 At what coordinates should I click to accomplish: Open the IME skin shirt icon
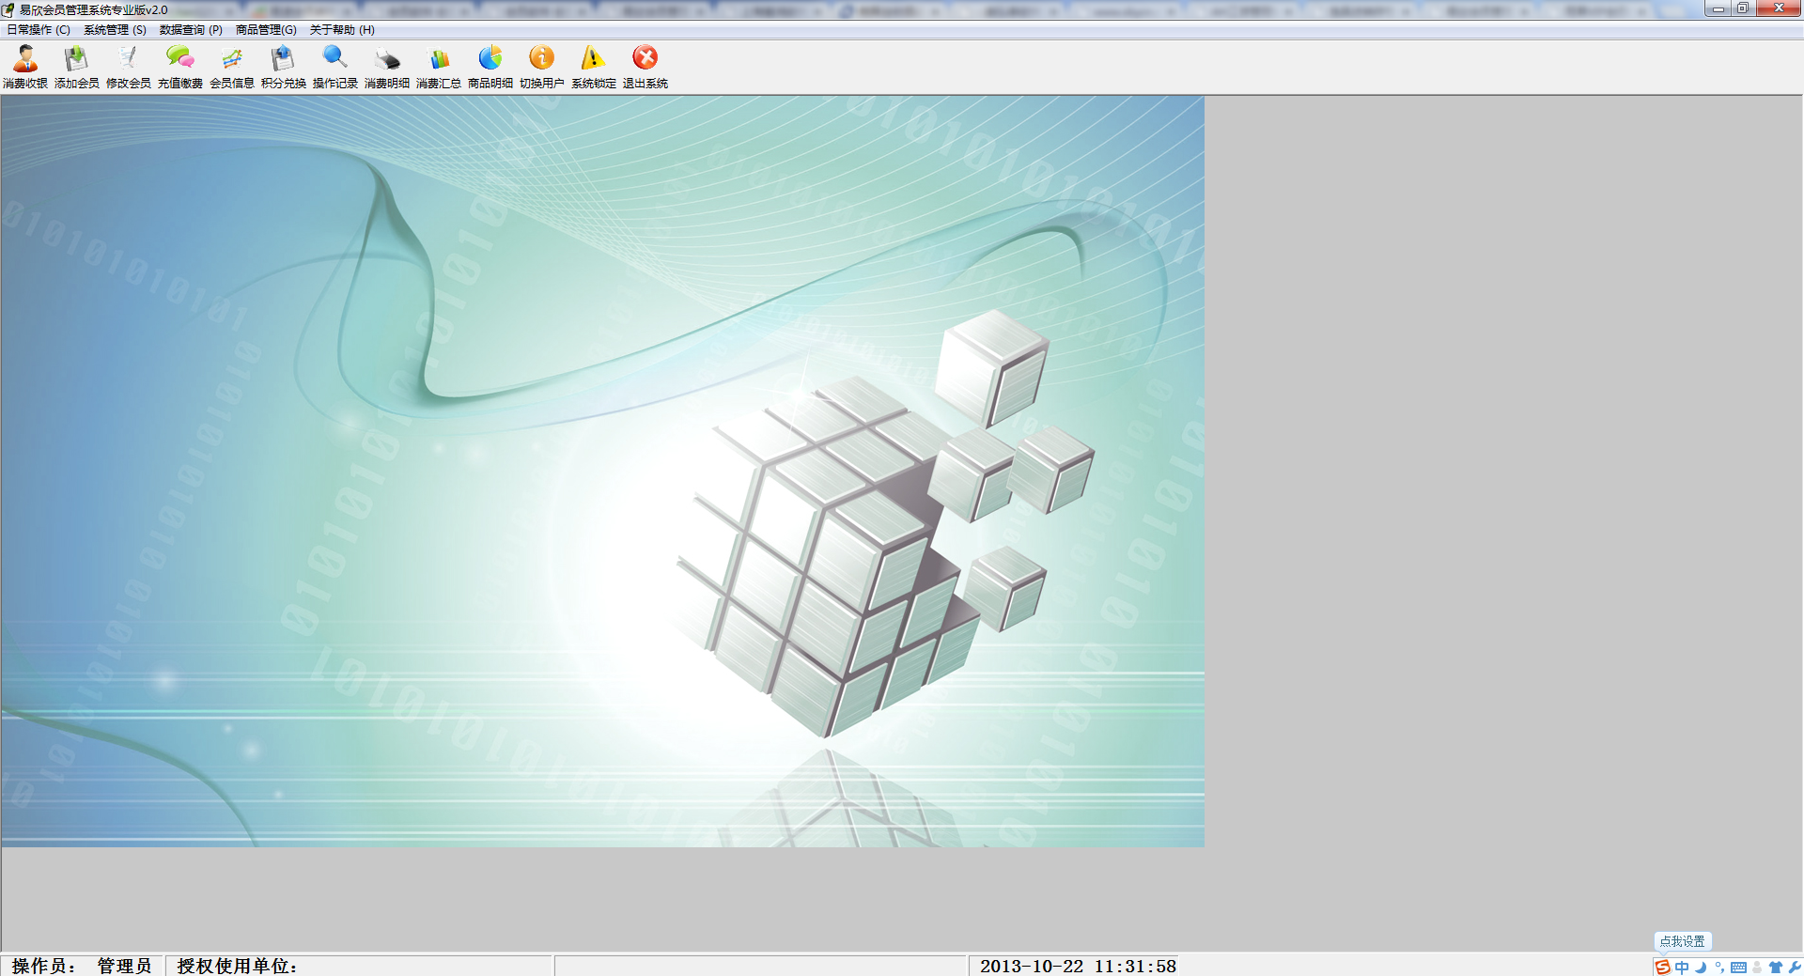(x=1776, y=967)
